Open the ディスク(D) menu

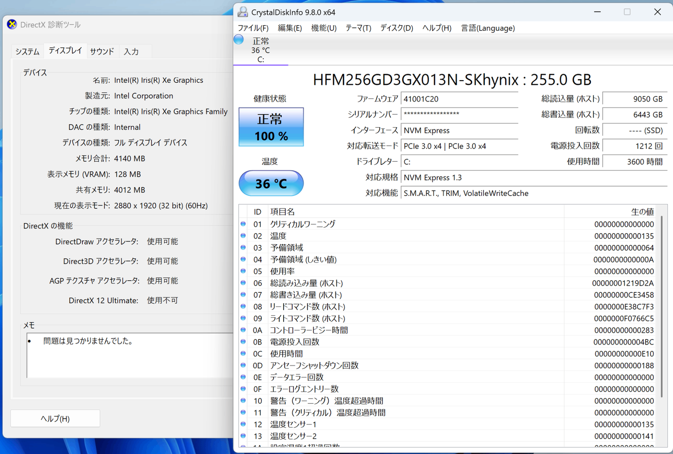click(x=397, y=28)
